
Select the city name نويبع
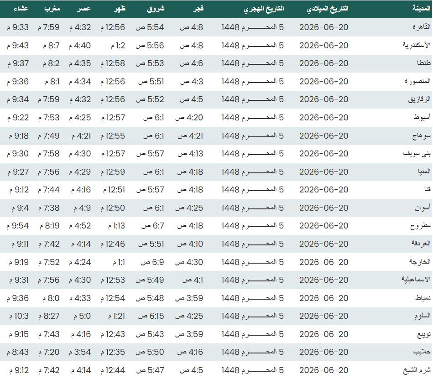423,334
